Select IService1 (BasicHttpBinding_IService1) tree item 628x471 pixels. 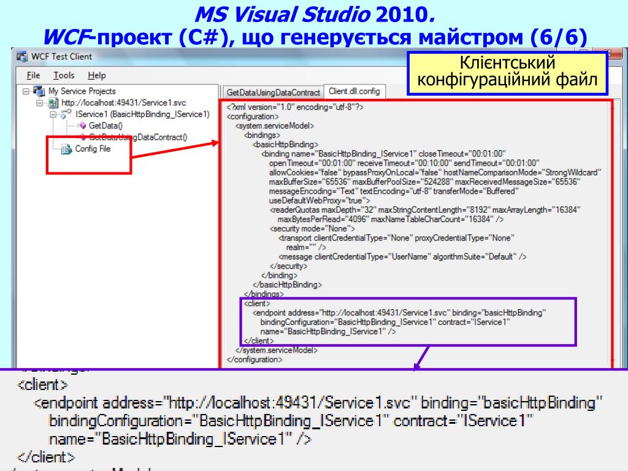click(142, 115)
